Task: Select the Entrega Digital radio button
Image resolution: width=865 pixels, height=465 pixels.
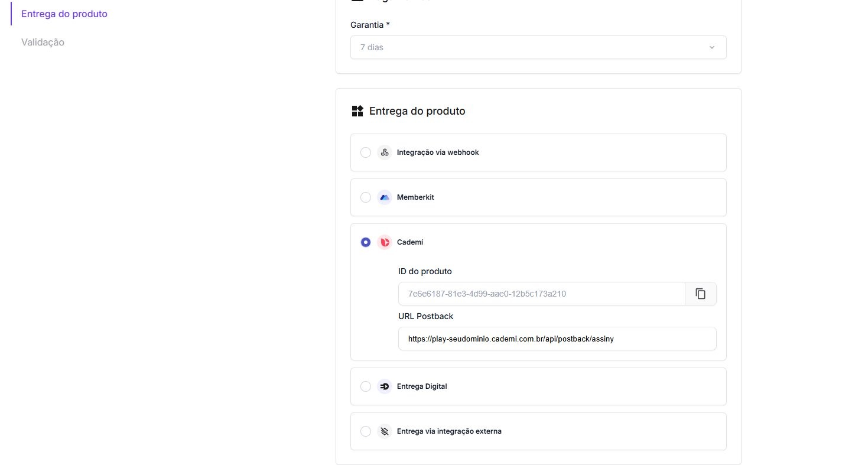Action: [x=366, y=386]
